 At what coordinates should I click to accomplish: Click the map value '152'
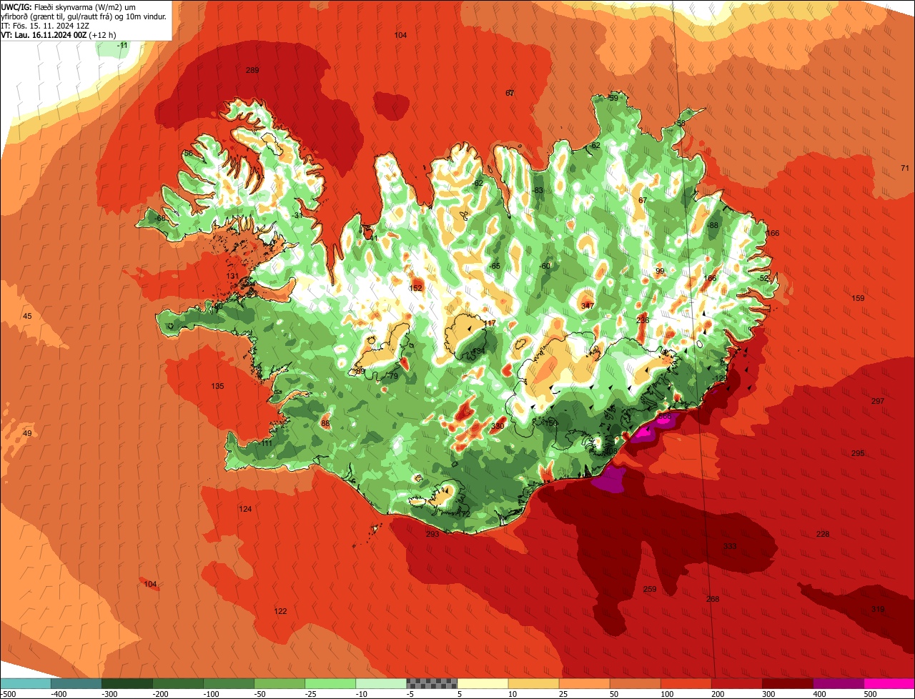416,288
